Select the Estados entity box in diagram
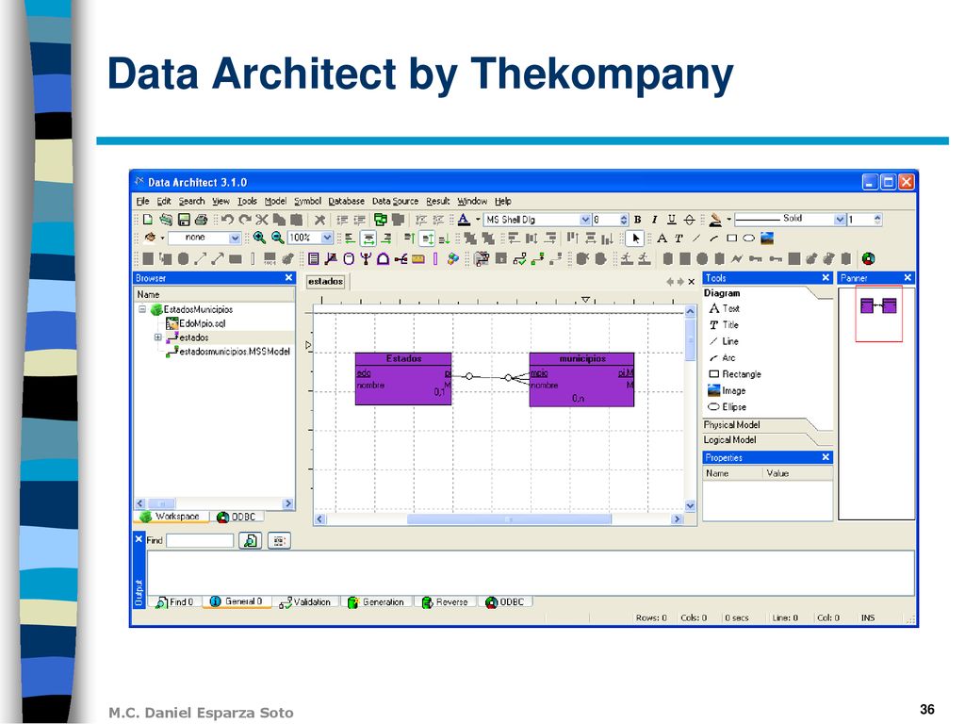 tap(403, 379)
